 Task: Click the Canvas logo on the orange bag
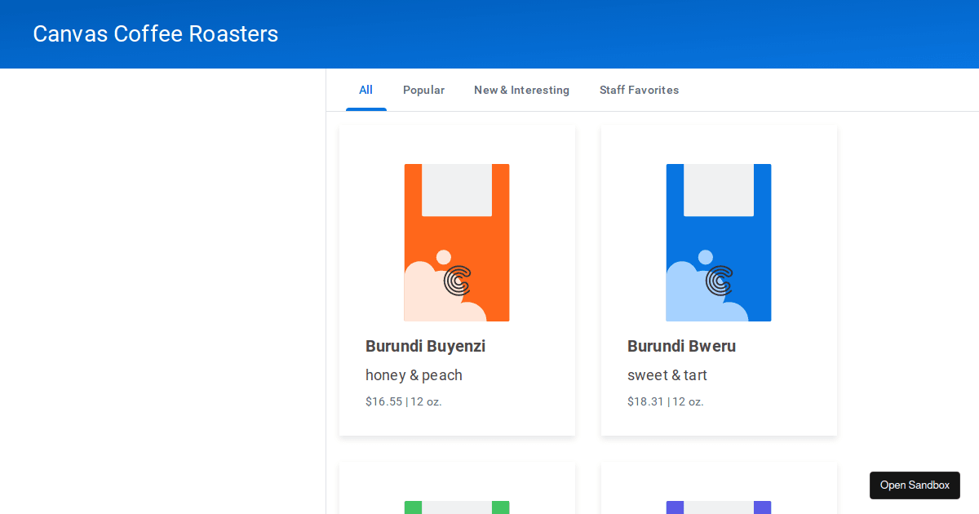[458, 281]
